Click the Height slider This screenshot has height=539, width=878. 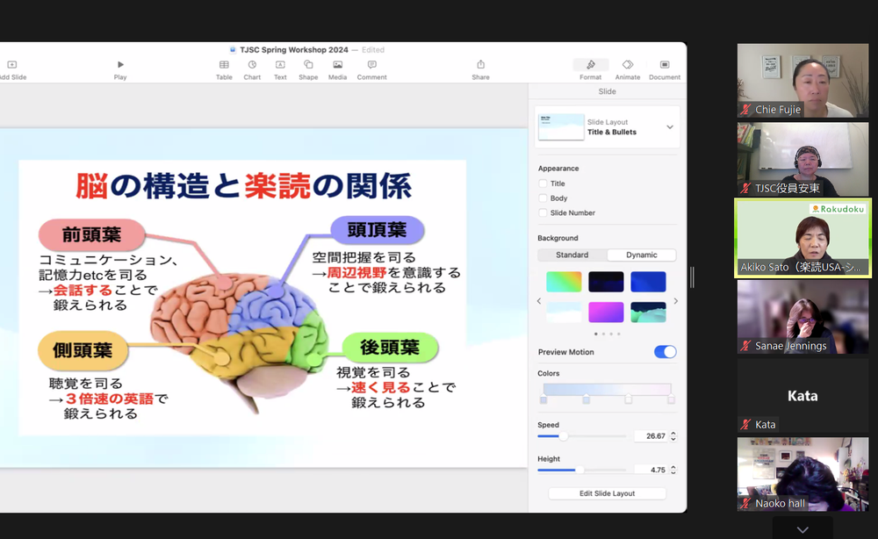(582, 470)
